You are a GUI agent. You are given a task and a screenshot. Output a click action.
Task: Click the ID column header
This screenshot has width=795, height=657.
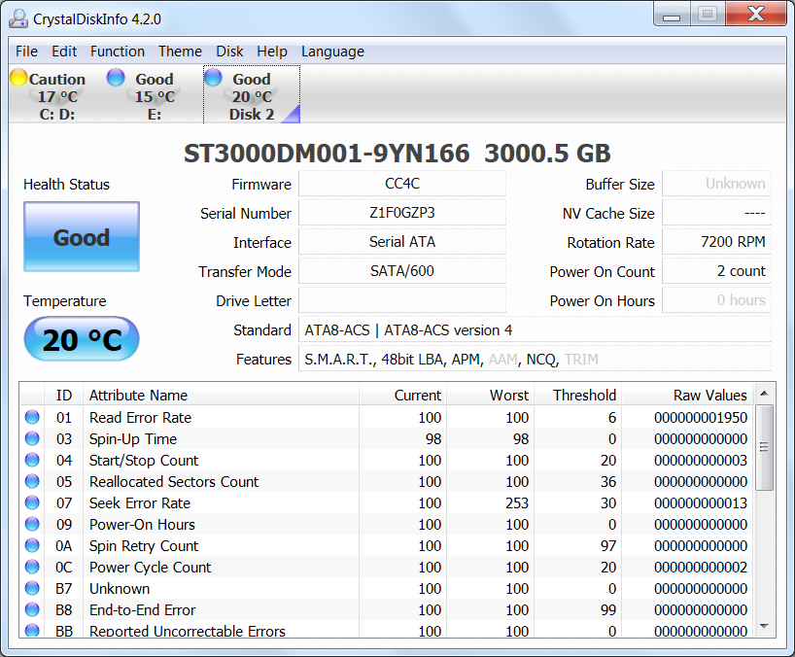(x=64, y=395)
